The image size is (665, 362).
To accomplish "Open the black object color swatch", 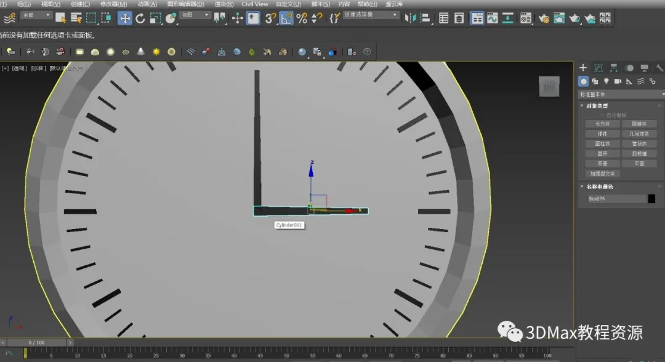I will [651, 198].
